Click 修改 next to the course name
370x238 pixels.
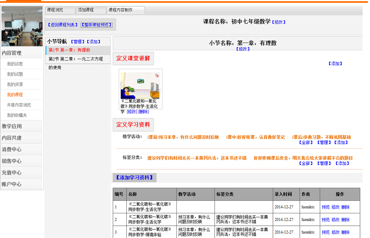(x=278, y=22)
